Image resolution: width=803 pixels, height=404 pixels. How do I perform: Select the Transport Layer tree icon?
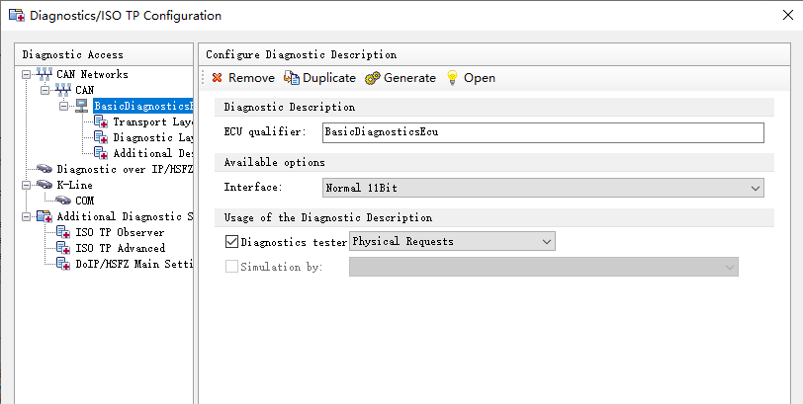click(x=101, y=121)
